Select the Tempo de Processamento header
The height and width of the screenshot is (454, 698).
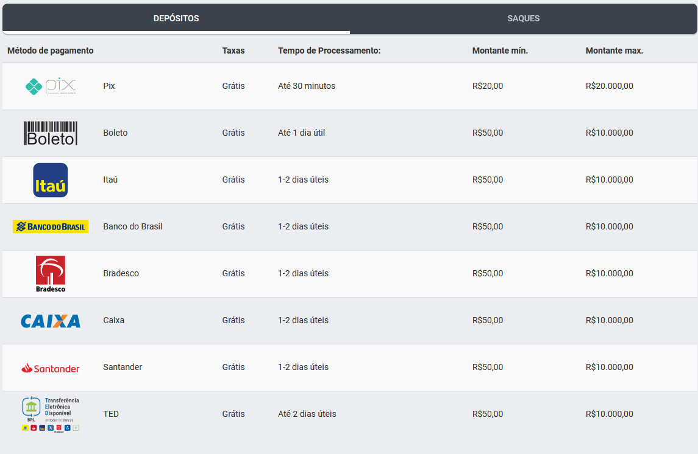tap(329, 51)
